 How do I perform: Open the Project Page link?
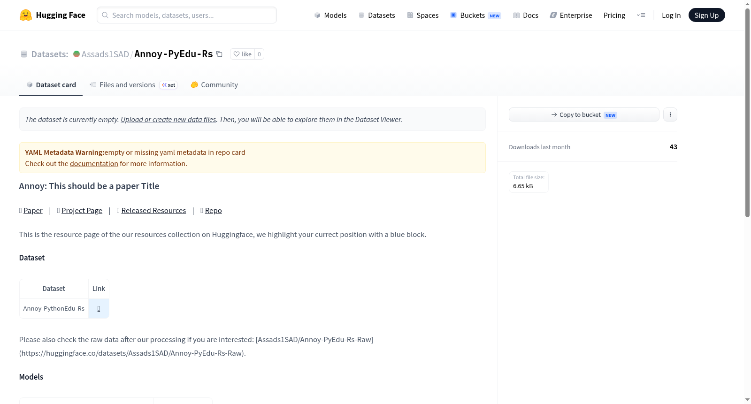tap(82, 211)
